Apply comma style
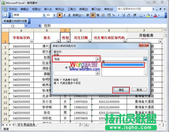 point(119,15)
